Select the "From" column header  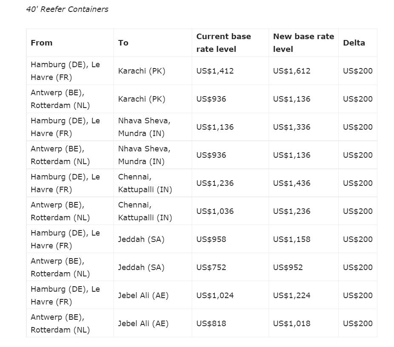[x=42, y=43]
